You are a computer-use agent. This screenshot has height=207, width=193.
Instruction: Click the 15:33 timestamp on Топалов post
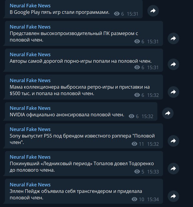click(153, 172)
